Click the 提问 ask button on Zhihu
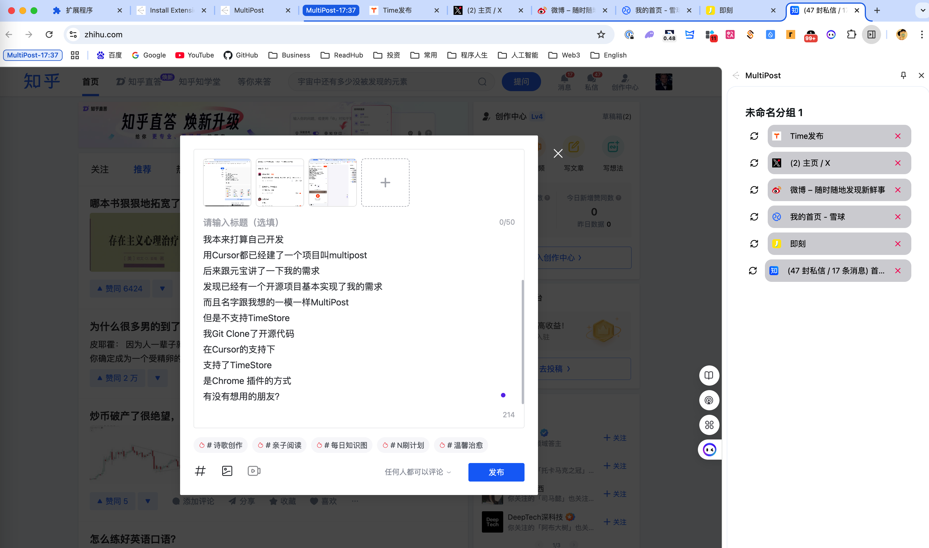This screenshot has height=548, width=929. [x=521, y=82]
